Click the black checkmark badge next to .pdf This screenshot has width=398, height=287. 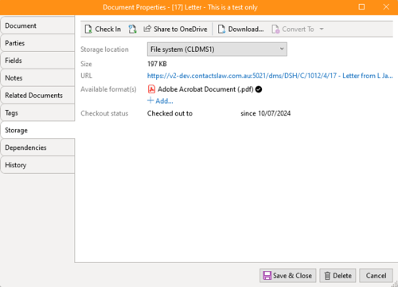click(x=259, y=89)
